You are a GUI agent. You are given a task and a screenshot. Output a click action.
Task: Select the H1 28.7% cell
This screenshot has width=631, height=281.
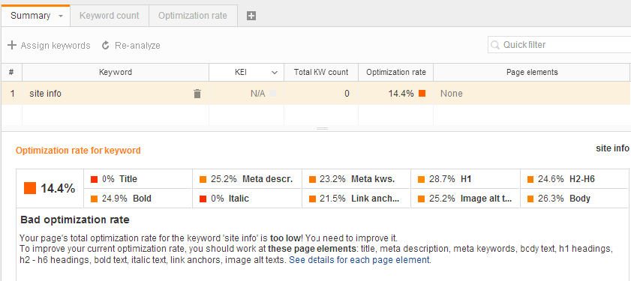tap(465, 179)
